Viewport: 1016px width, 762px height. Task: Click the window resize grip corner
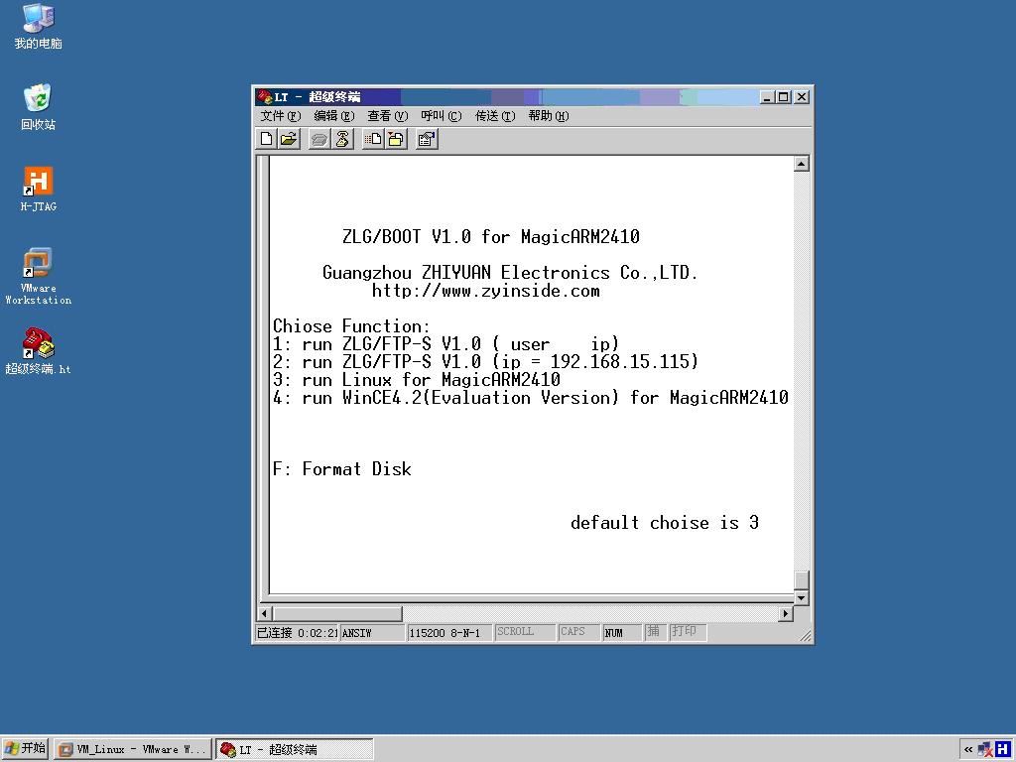(805, 636)
